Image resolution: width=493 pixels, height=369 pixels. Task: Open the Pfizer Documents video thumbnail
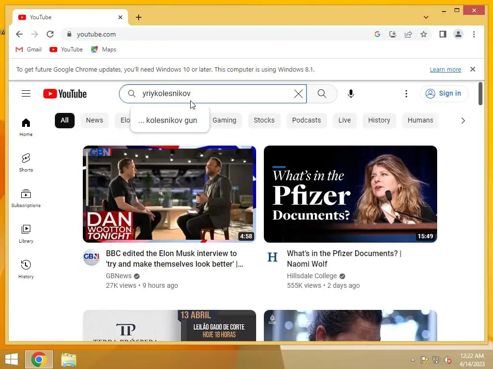tap(350, 194)
